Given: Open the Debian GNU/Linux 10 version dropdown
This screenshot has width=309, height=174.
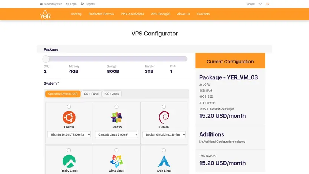Looking at the screenshot, I should [x=164, y=134].
